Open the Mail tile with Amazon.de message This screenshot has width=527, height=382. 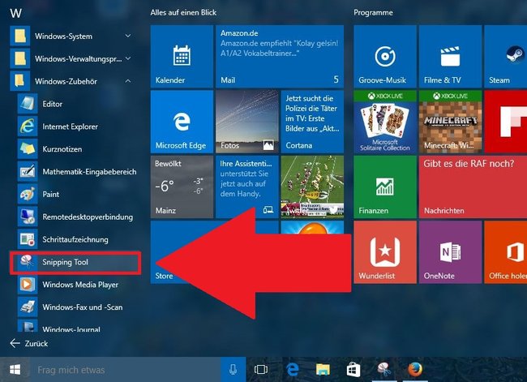click(280, 56)
